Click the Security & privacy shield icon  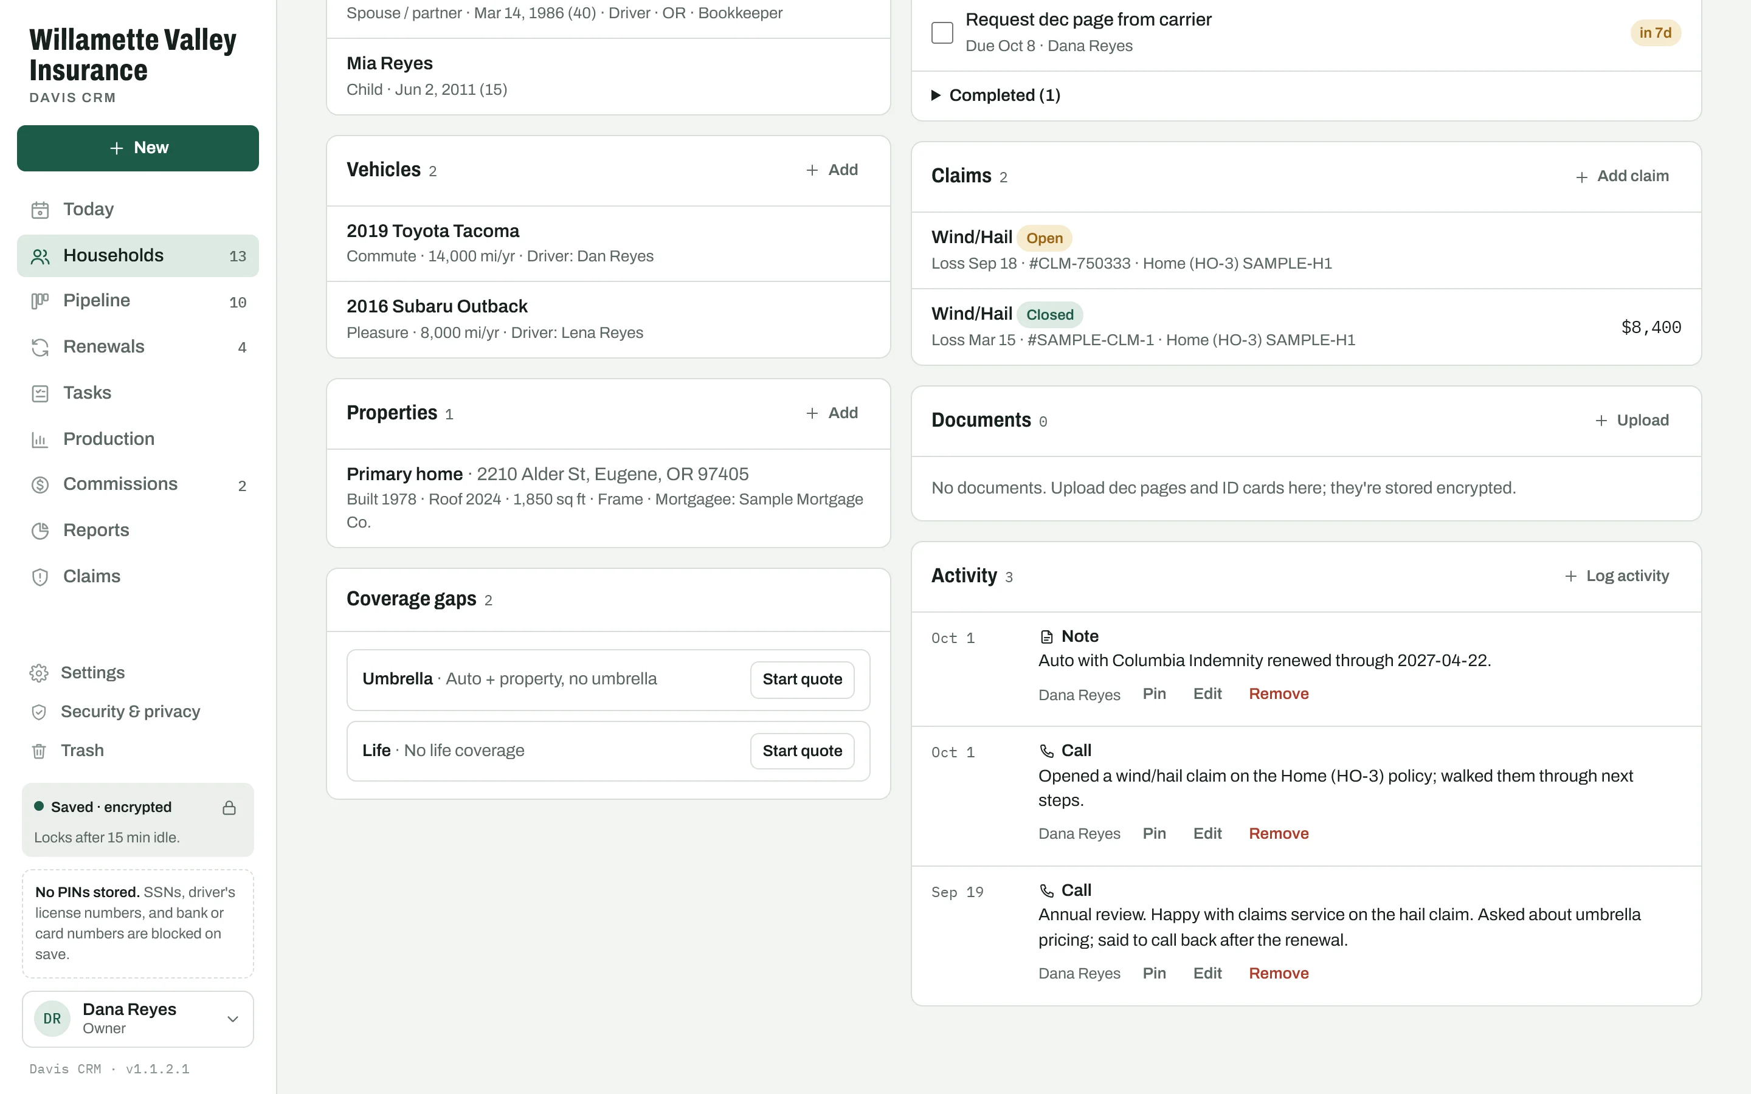[x=39, y=712]
